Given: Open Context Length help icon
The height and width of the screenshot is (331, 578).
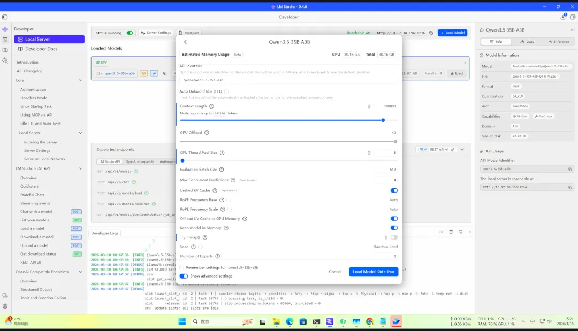Looking at the screenshot, I should tap(211, 106).
